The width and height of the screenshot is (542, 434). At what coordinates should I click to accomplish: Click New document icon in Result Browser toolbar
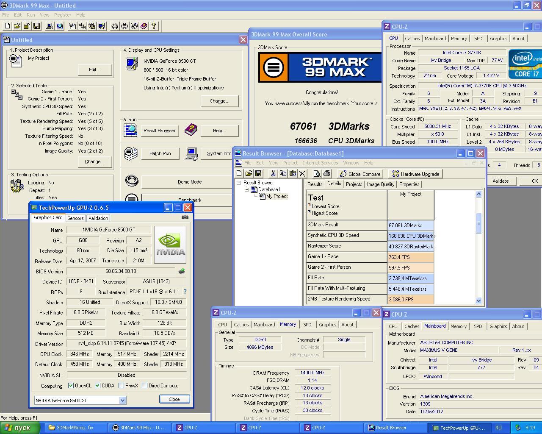click(x=239, y=174)
